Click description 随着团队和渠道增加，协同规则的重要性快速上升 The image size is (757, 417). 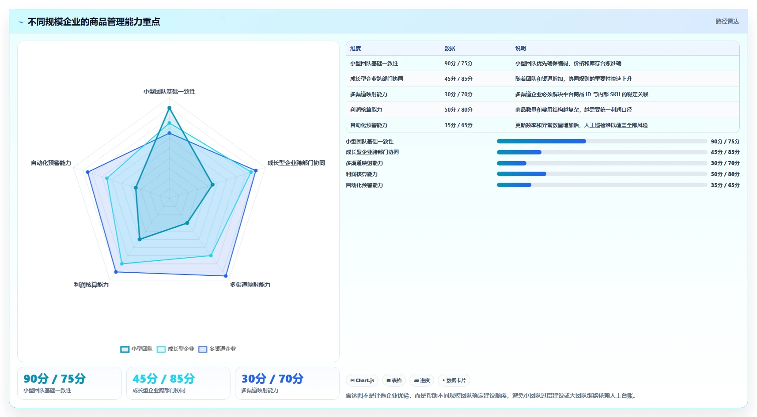pyautogui.click(x=573, y=79)
